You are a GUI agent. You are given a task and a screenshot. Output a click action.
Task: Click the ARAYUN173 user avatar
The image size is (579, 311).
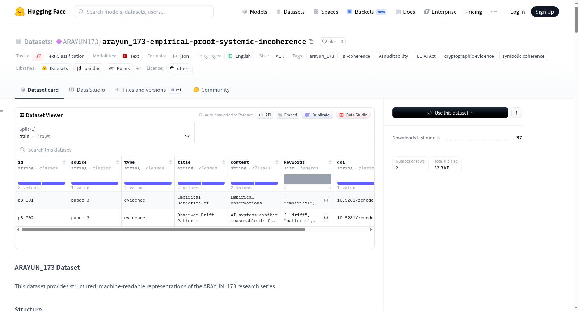click(x=59, y=42)
